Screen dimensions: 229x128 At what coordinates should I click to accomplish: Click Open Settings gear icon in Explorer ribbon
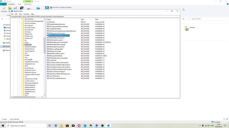[47, 8]
